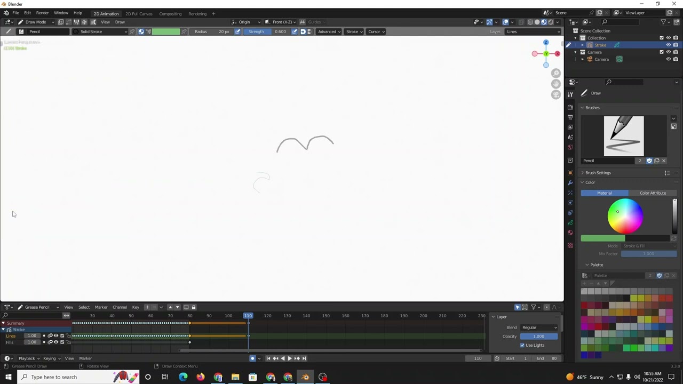
Task: Toggle the Use Lights checkbox
Action: pos(522,345)
